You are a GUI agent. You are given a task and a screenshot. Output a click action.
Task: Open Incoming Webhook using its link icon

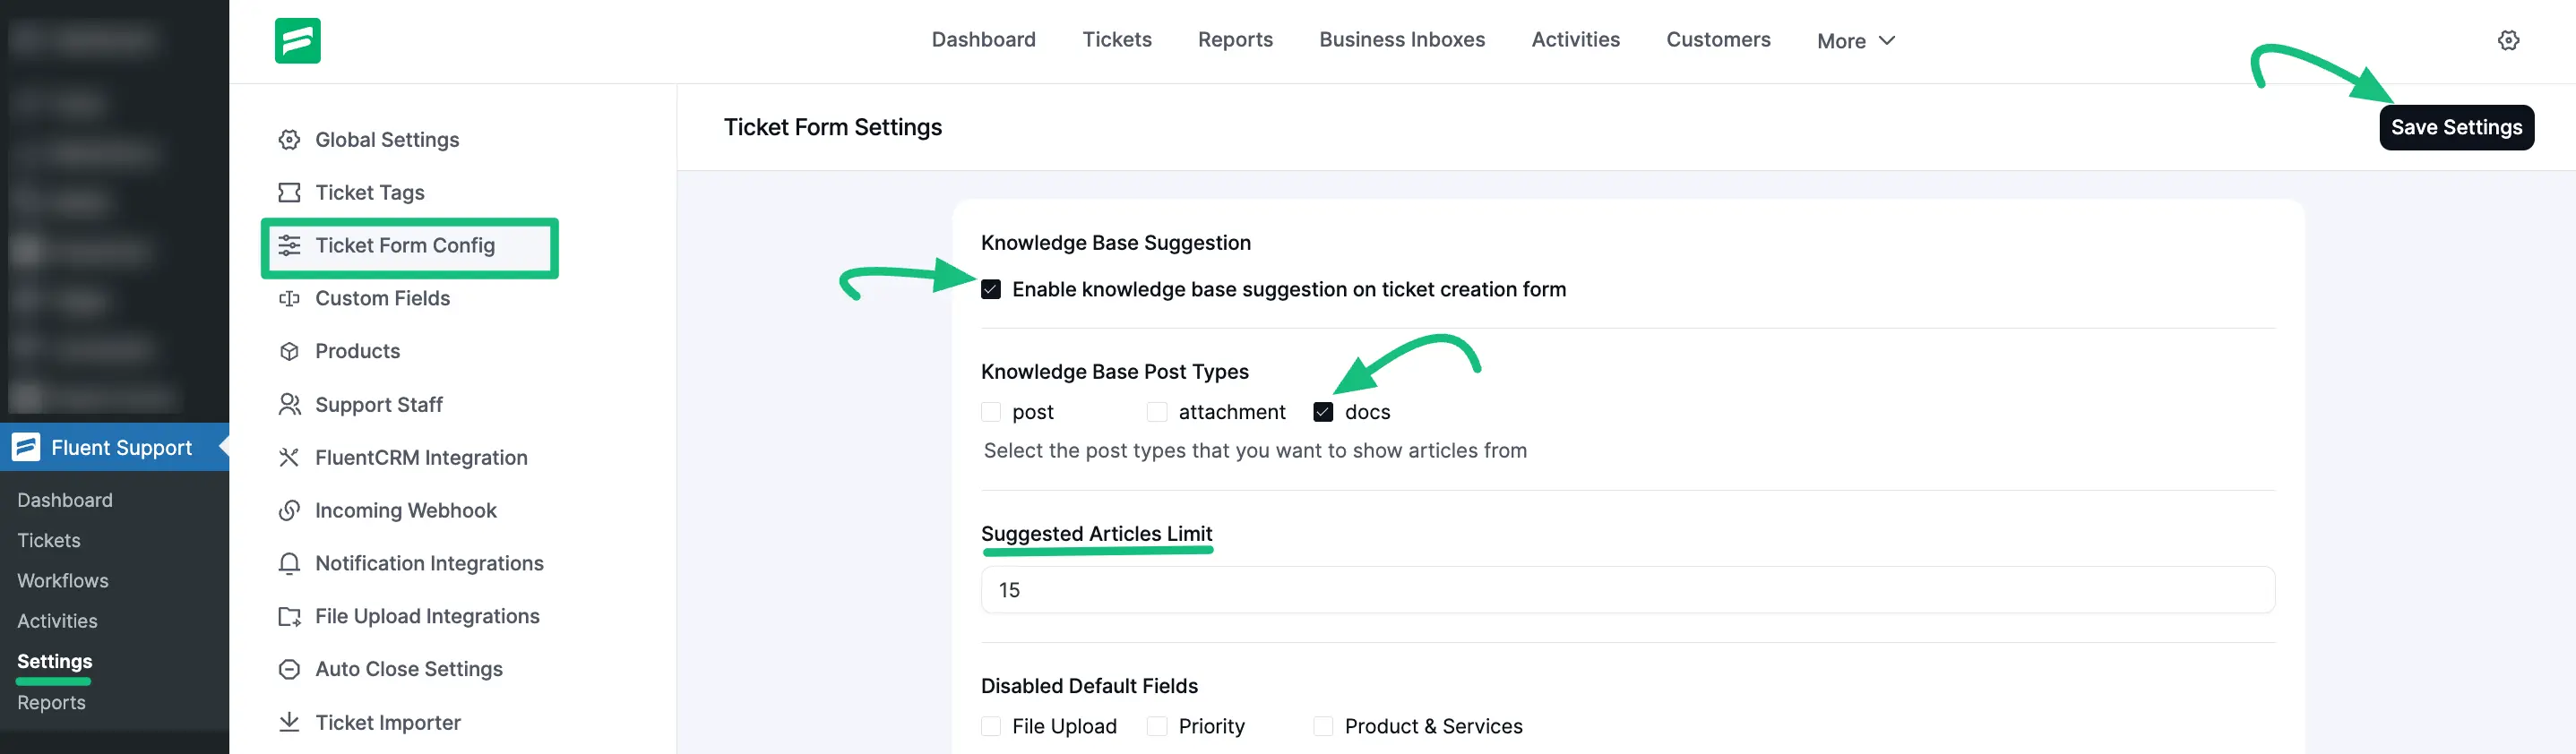point(289,510)
